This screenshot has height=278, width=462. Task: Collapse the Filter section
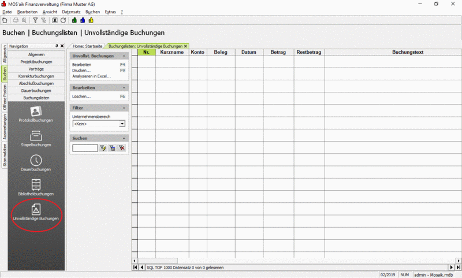pyautogui.click(x=124, y=108)
